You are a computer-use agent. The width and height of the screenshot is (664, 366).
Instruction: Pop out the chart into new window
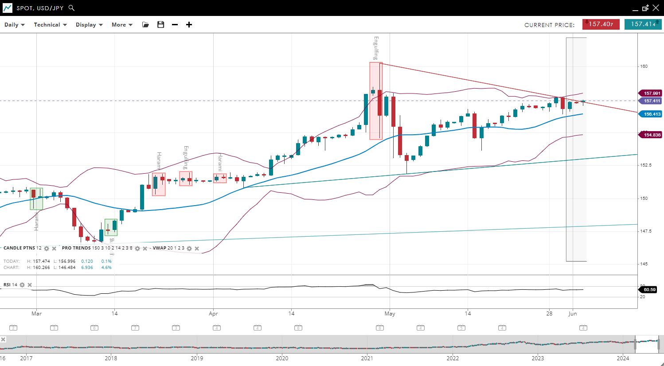pyautogui.click(x=645, y=8)
